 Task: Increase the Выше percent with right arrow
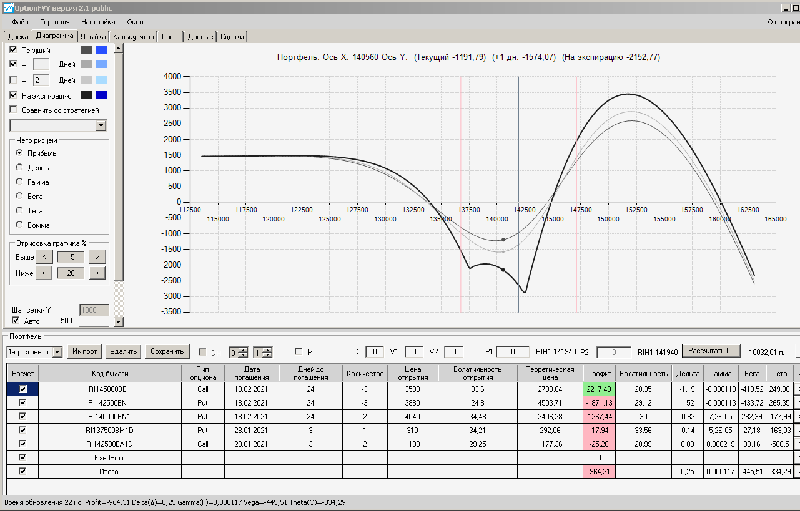point(97,256)
